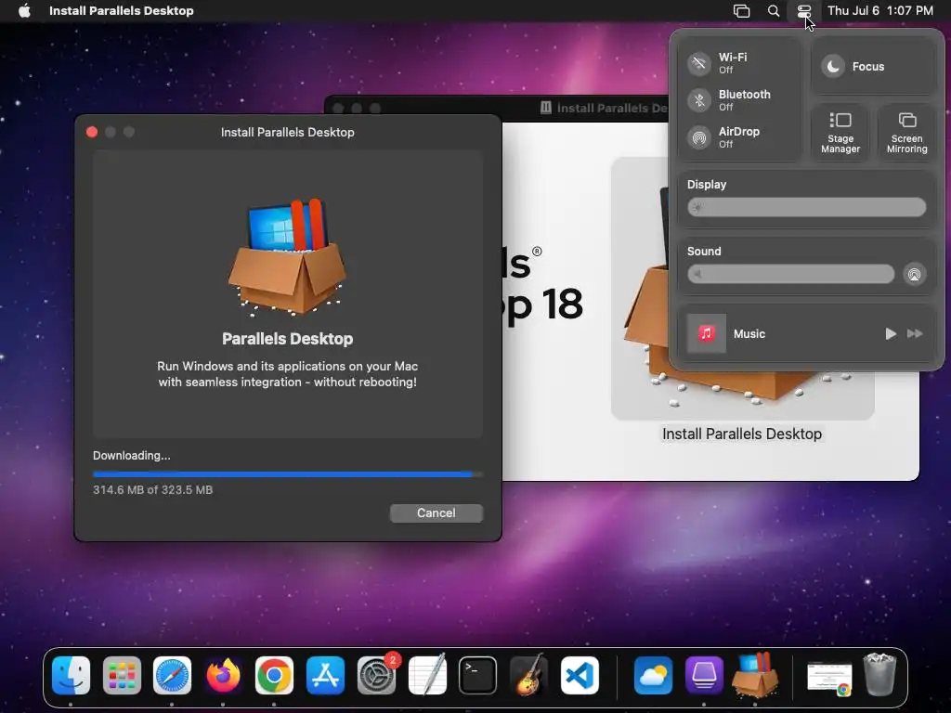
Task: Click the background window title Install Parallels
Action: point(613,108)
